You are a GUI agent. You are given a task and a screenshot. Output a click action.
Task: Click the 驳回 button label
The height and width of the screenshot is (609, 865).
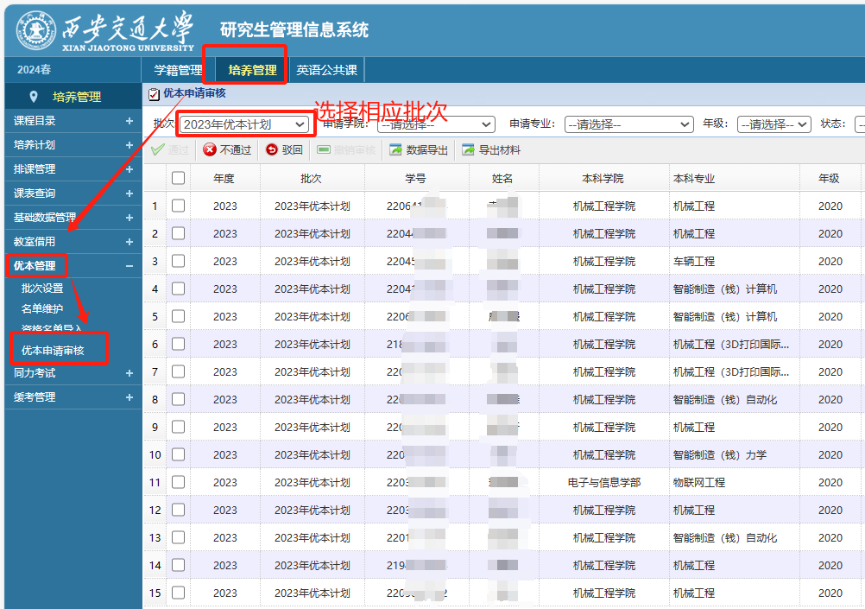[x=293, y=149]
